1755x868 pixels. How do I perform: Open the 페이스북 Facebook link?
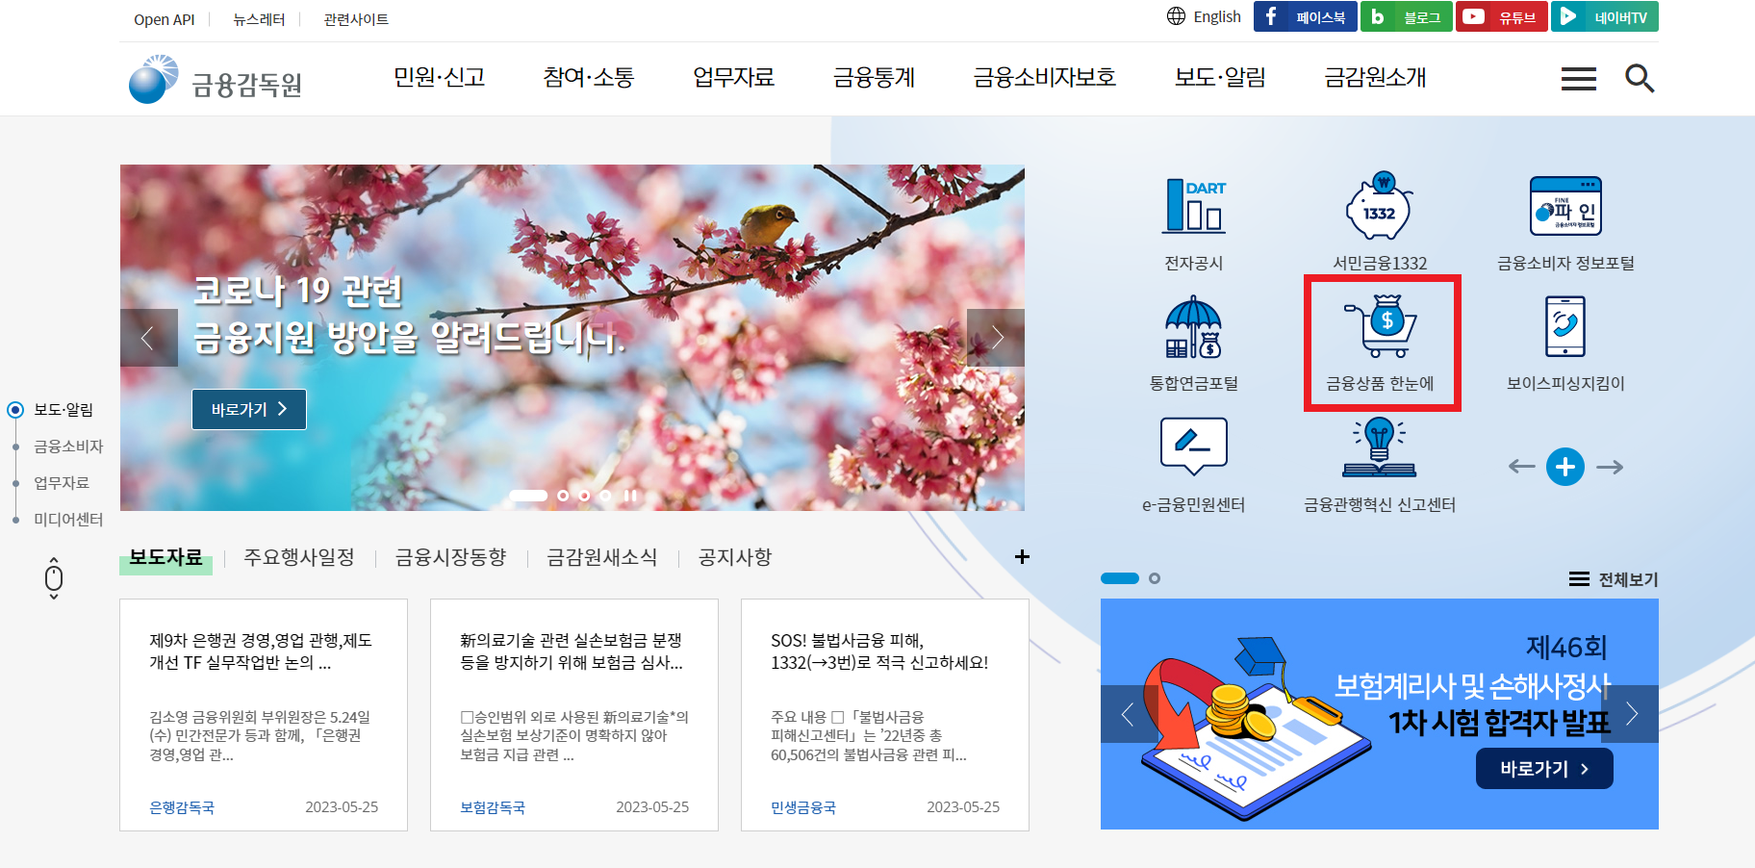point(1305,16)
